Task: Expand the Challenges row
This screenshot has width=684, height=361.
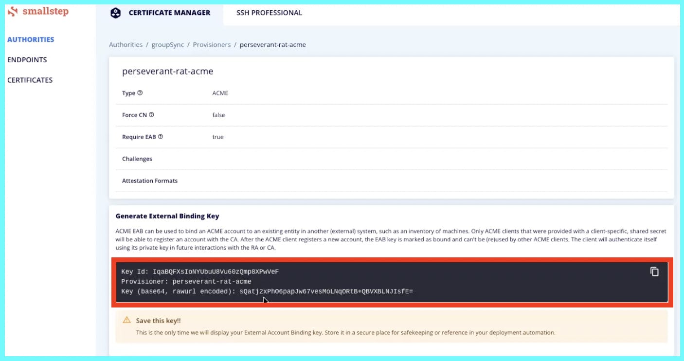Action: coord(137,159)
